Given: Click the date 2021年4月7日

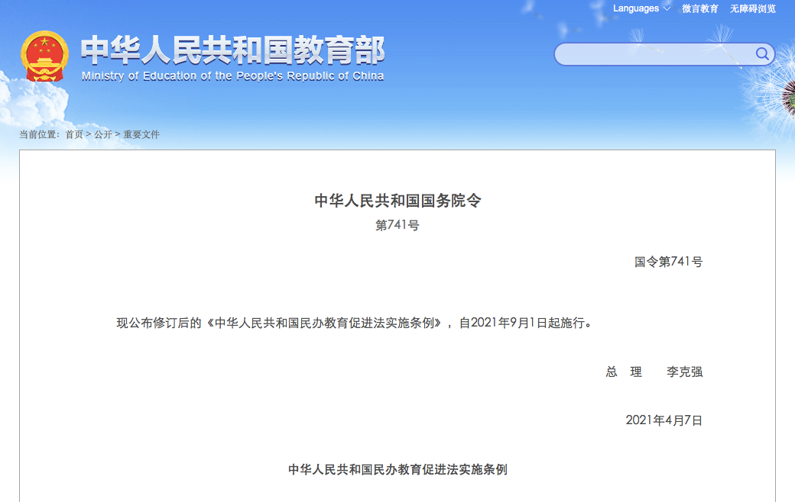Looking at the screenshot, I should 663,420.
